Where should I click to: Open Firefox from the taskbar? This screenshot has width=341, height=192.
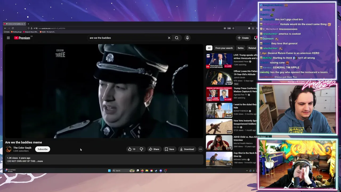click(142, 171)
